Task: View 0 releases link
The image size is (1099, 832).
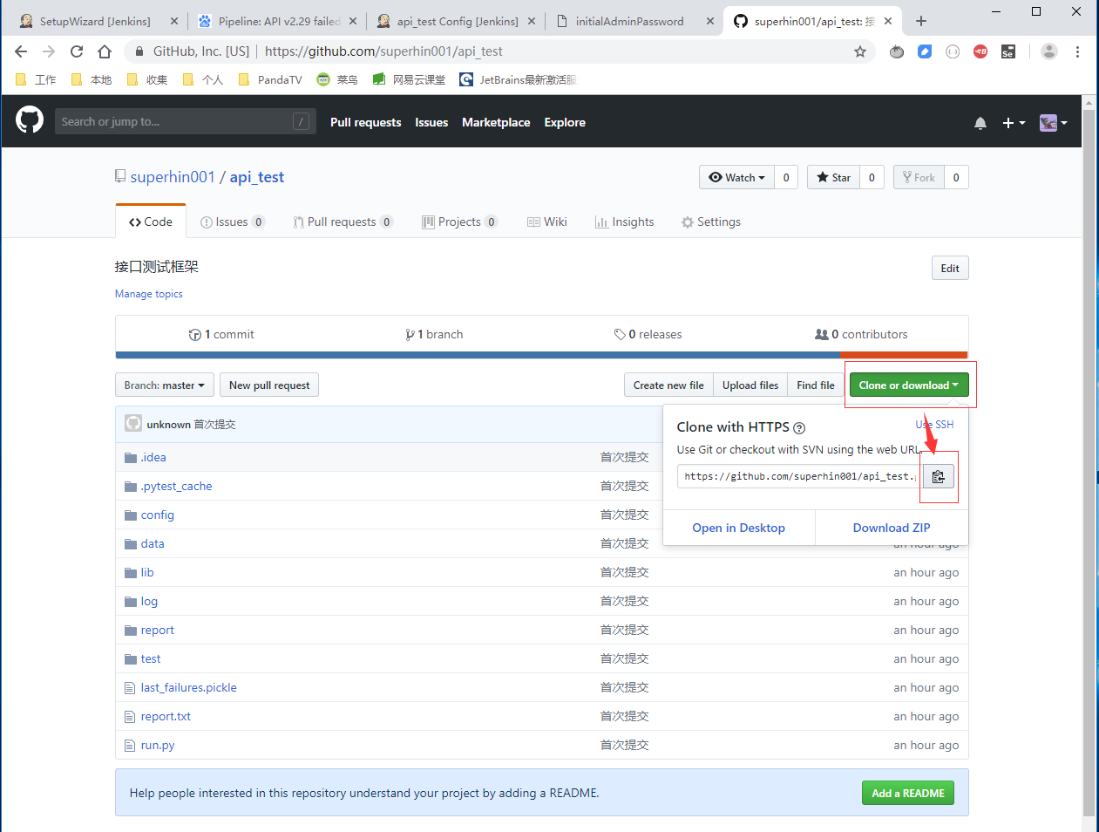Action: [x=648, y=334]
